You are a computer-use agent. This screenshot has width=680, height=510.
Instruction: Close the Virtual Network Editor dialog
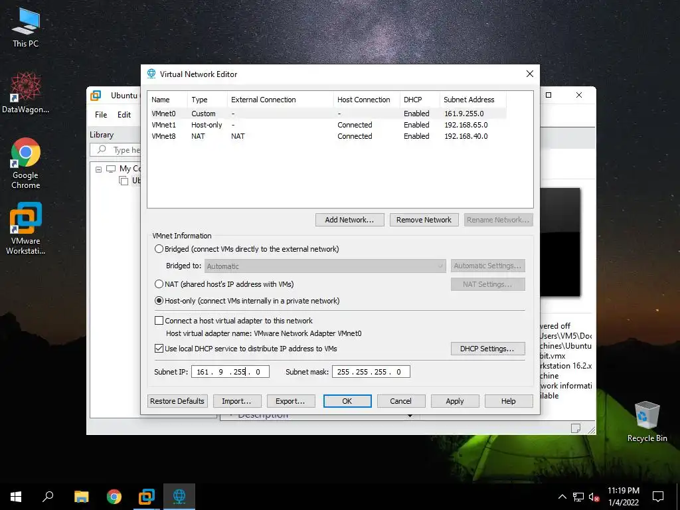[x=529, y=74]
